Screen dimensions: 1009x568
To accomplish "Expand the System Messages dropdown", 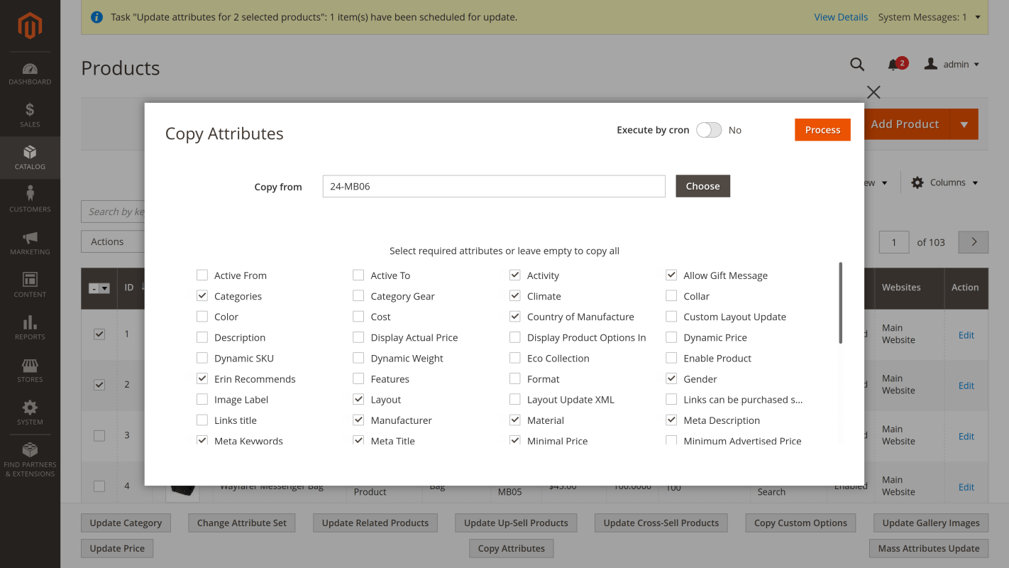I will 930,16.
